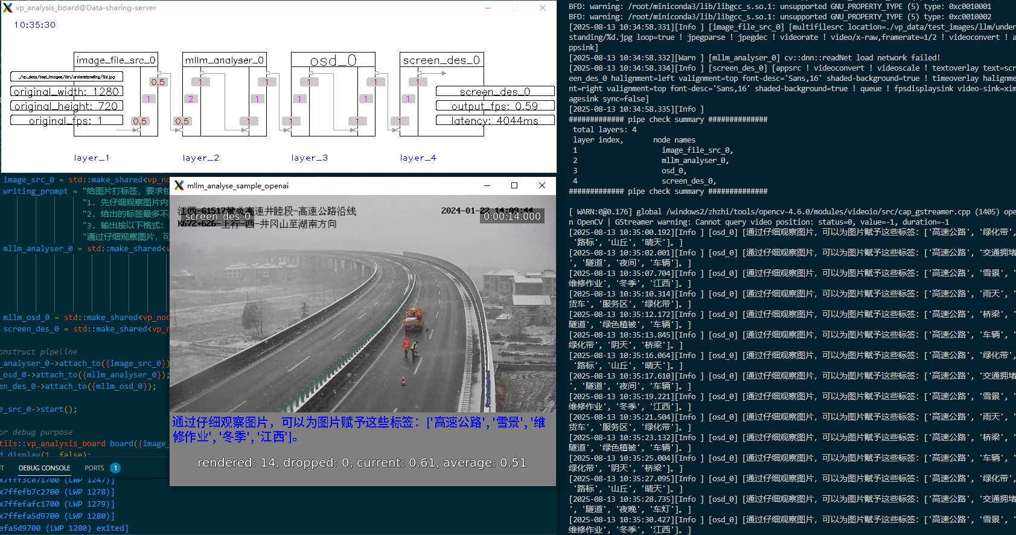
Task: Maximize the mllm_analyse_sample_openai window
Action: [514, 185]
